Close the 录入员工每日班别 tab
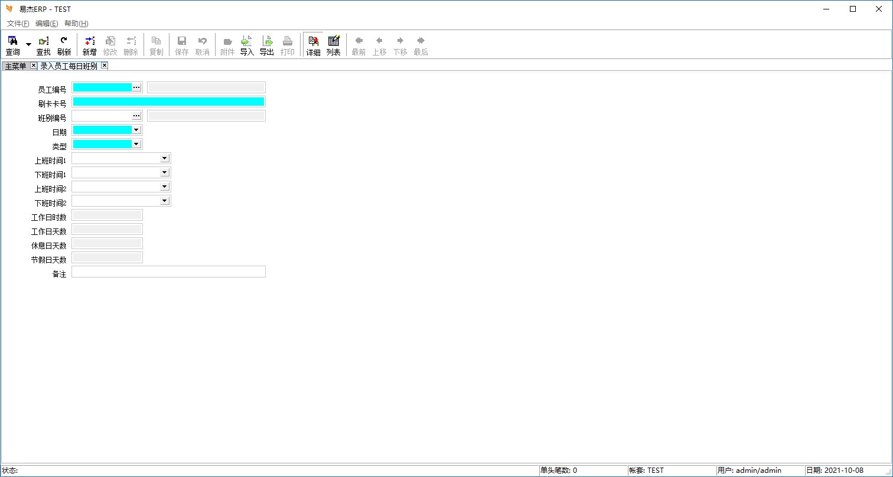 pyautogui.click(x=105, y=66)
